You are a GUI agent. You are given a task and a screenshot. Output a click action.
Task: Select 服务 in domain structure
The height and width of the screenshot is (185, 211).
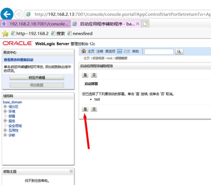coord(12,121)
